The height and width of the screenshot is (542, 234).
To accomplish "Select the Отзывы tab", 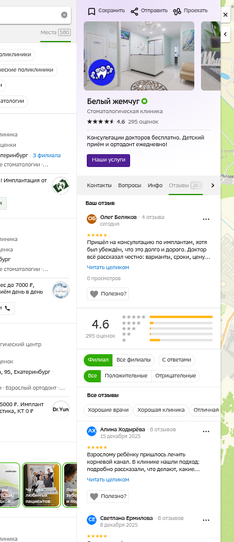I will 185,185.
